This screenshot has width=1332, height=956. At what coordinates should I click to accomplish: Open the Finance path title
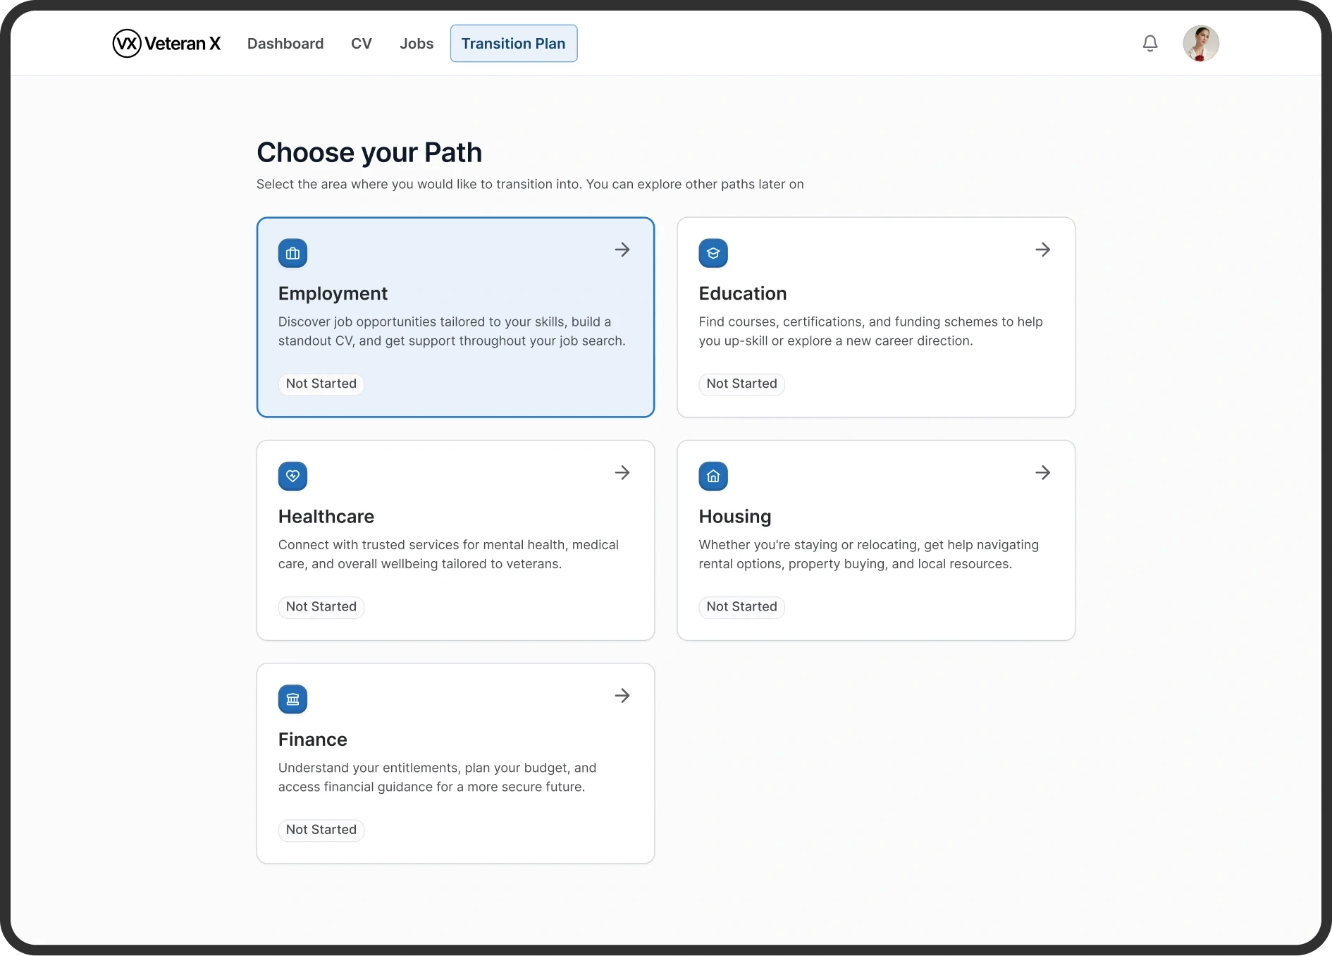pos(313,740)
